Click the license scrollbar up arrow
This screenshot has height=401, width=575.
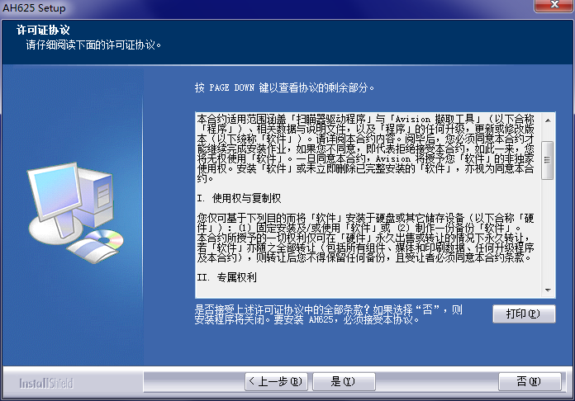pos(548,120)
